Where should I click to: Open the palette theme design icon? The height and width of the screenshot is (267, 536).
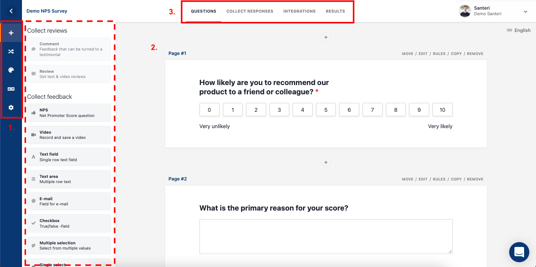click(x=11, y=70)
